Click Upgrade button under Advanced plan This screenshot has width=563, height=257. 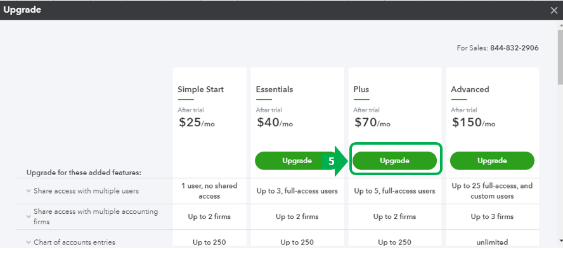pyautogui.click(x=492, y=161)
